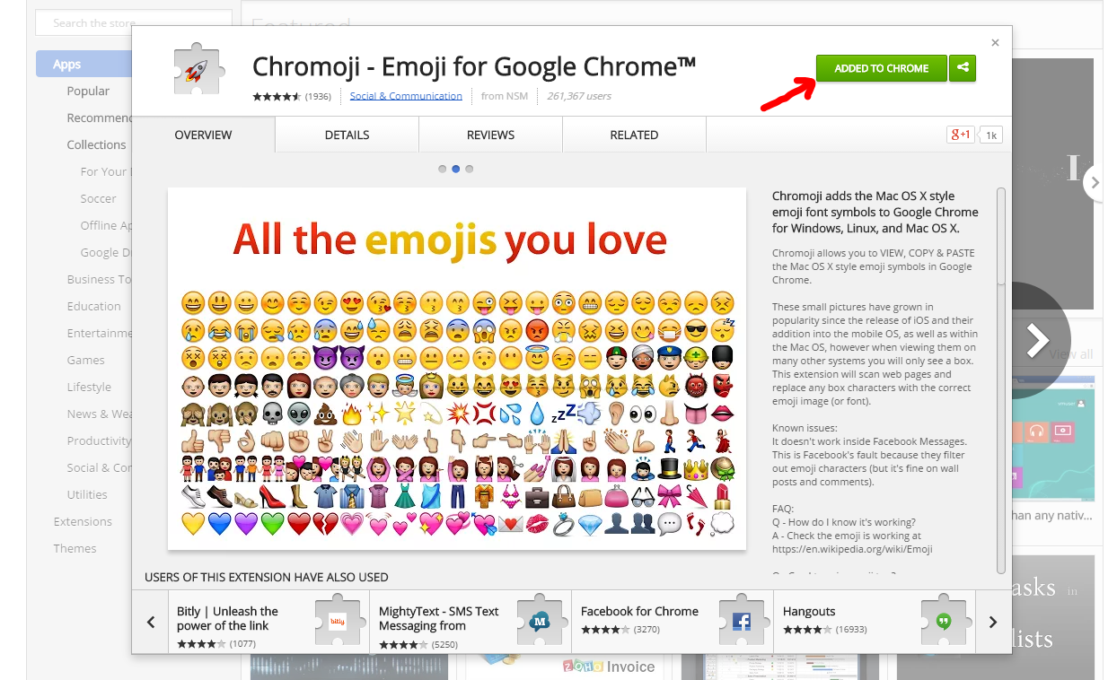Open Collections in the sidebar
This screenshot has height=680, width=1117.
point(96,144)
